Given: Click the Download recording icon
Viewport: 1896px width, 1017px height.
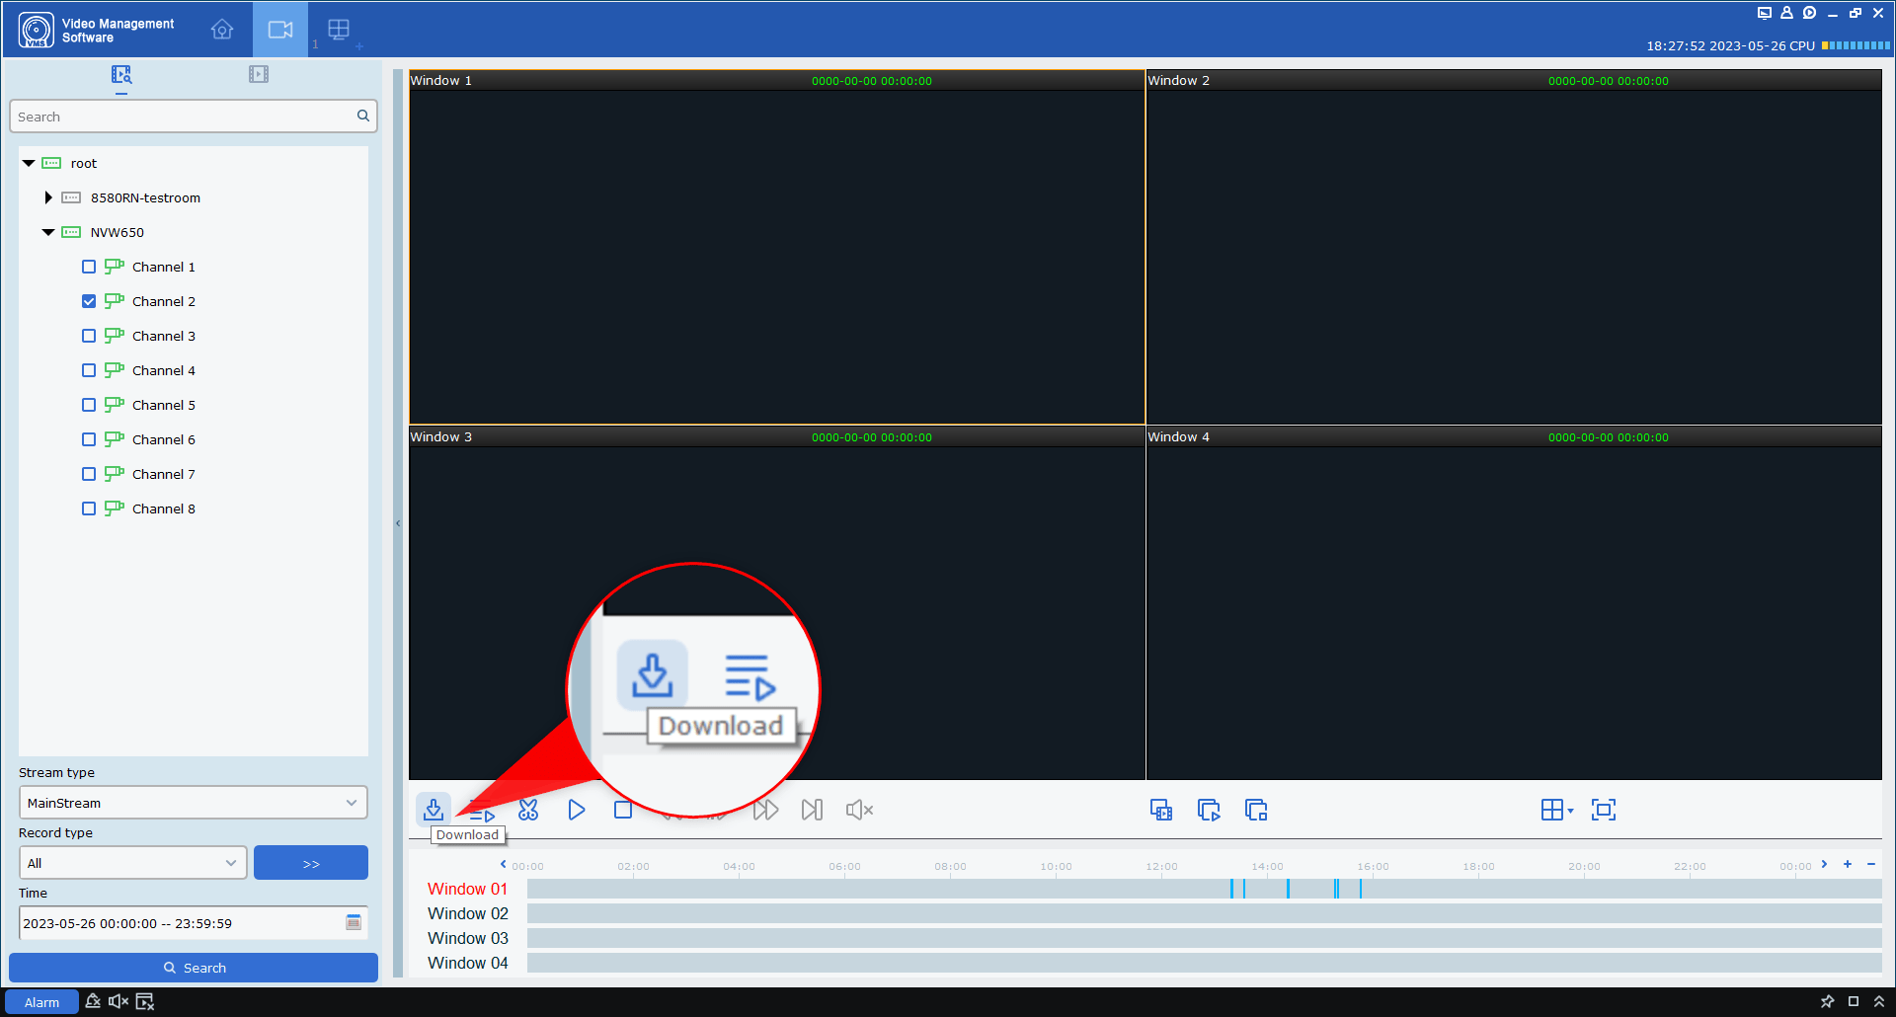Looking at the screenshot, I should [x=434, y=810].
